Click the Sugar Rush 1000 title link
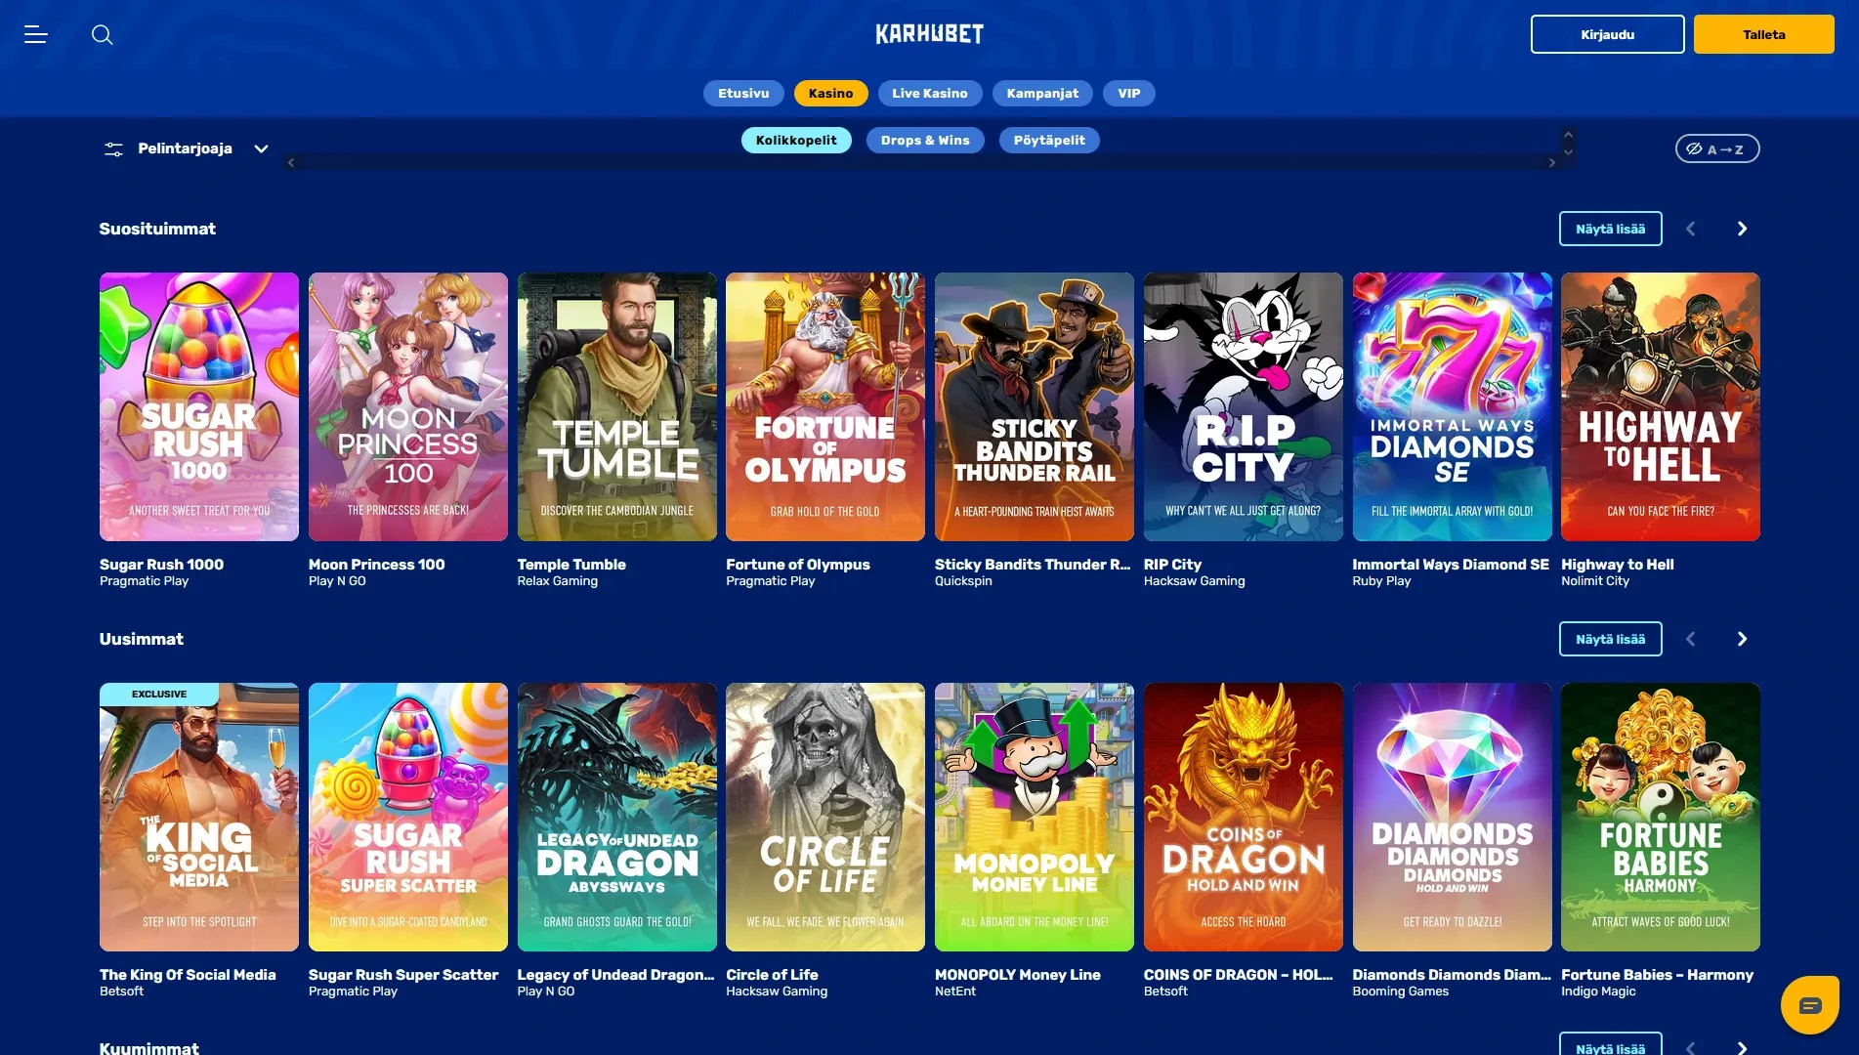The image size is (1859, 1055). [161, 565]
